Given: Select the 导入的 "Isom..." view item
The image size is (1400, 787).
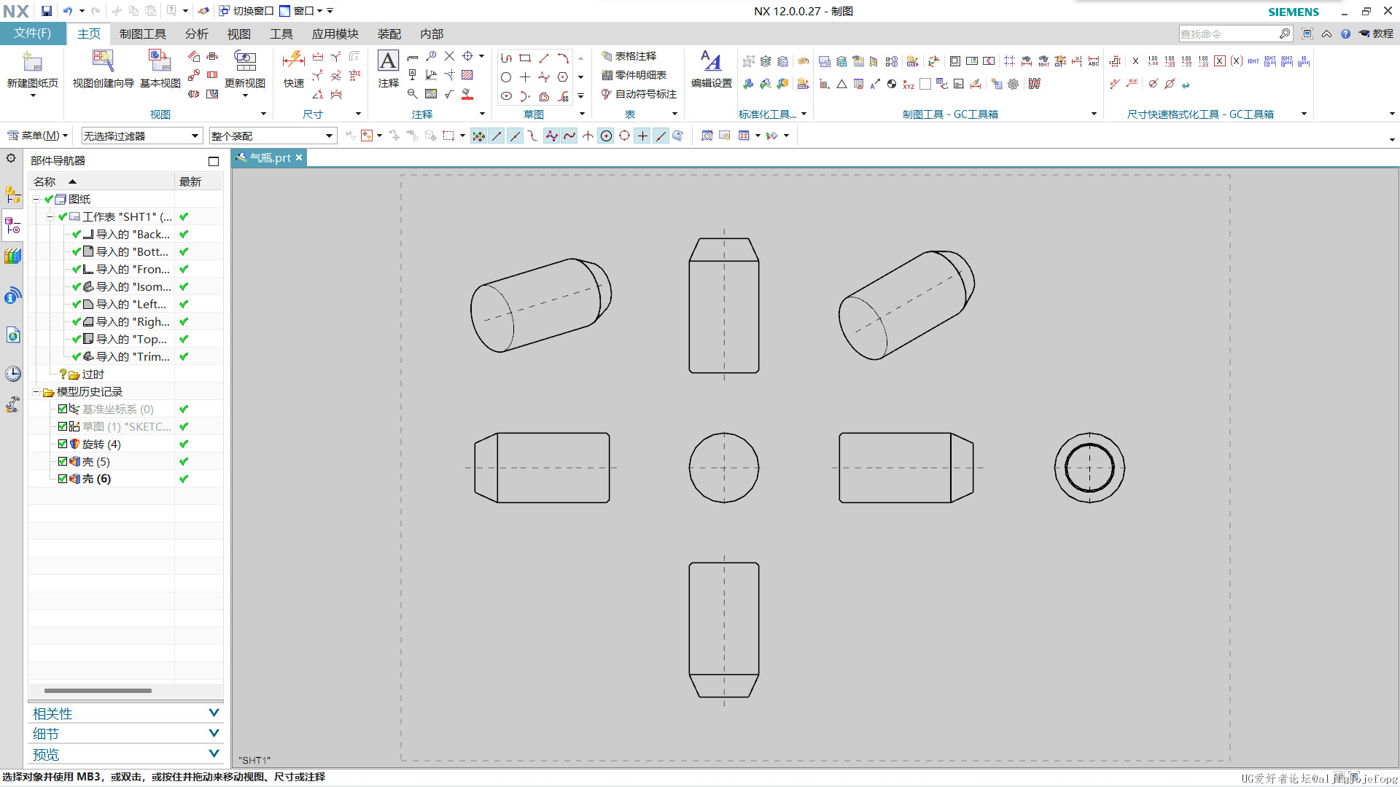Looking at the screenshot, I should pos(126,286).
